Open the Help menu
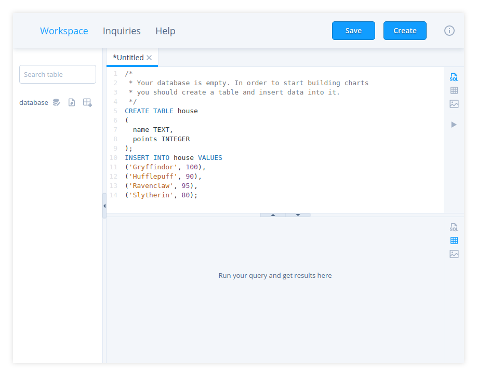This screenshot has width=477, height=376. click(x=165, y=31)
